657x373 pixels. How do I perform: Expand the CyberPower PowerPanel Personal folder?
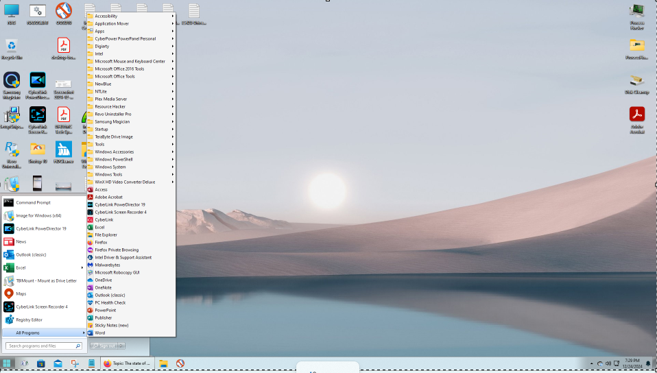click(131, 38)
